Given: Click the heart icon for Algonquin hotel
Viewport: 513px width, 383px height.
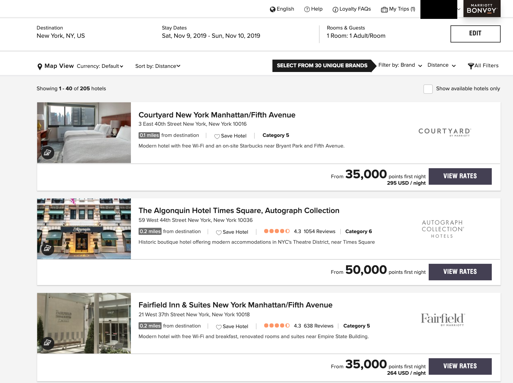Looking at the screenshot, I should 219,233.
